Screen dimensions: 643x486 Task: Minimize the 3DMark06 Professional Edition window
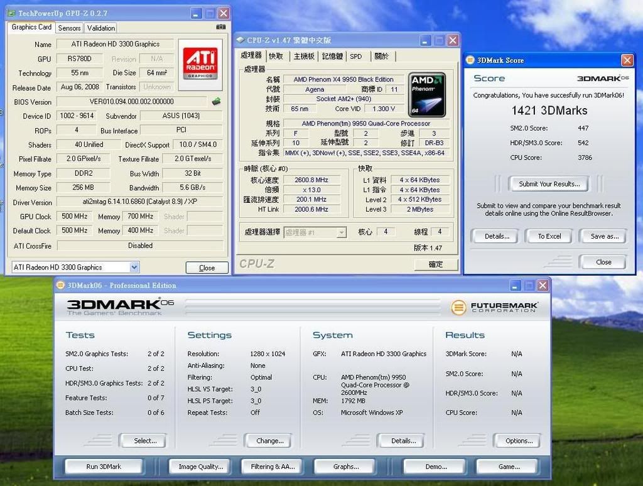click(x=516, y=286)
